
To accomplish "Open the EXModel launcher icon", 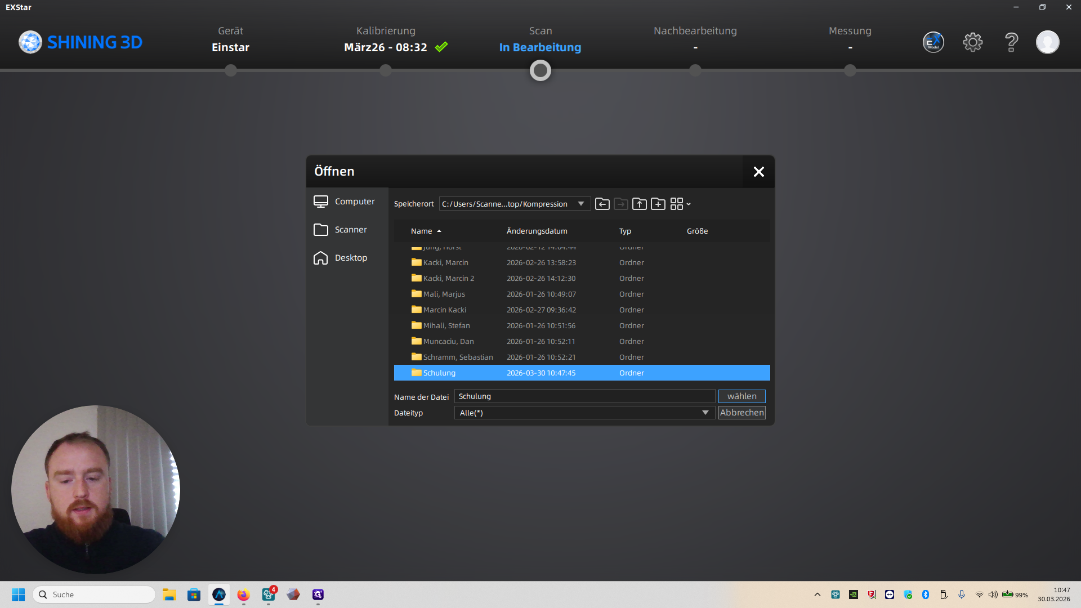I will (x=933, y=42).
